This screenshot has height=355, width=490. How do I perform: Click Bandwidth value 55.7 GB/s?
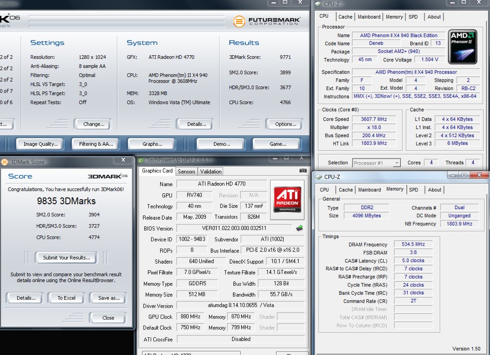(281, 295)
